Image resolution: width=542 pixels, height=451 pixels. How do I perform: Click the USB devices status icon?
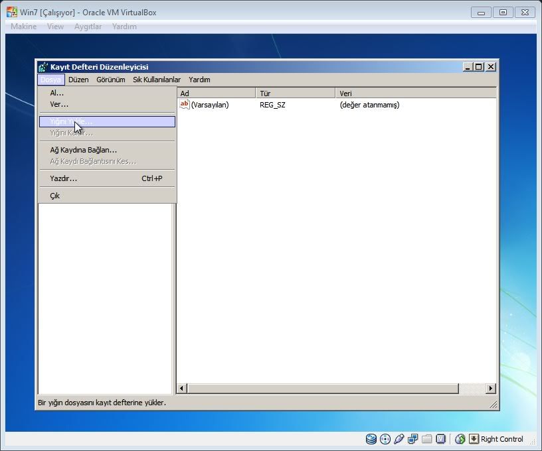point(399,439)
